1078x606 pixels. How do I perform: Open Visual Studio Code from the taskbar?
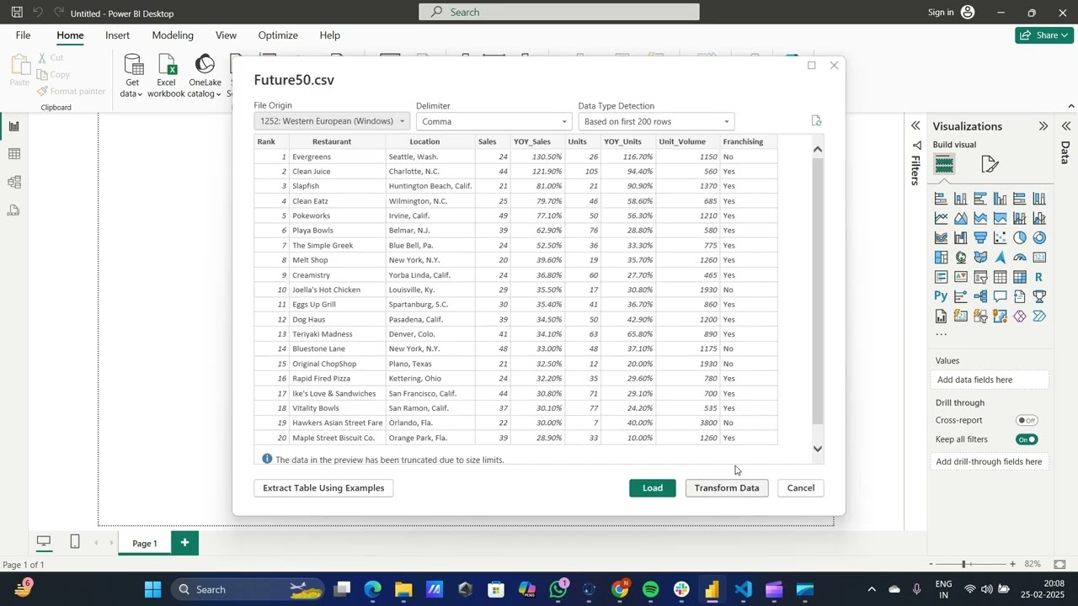click(x=743, y=589)
